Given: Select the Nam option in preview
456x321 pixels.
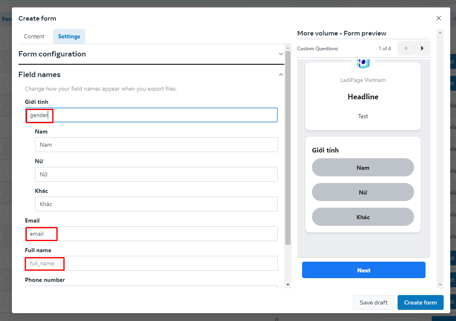Looking at the screenshot, I should tap(363, 168).
